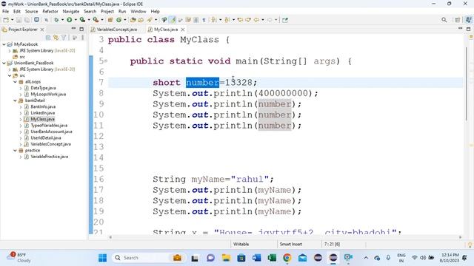Click Last Edit Location arrow icon
The height and width of the screenshot is (266, 474).
pos(240,20)
